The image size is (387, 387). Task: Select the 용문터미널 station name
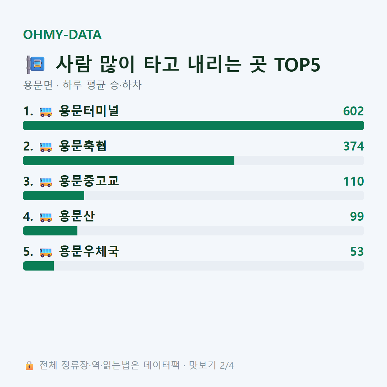click(89, 111)
